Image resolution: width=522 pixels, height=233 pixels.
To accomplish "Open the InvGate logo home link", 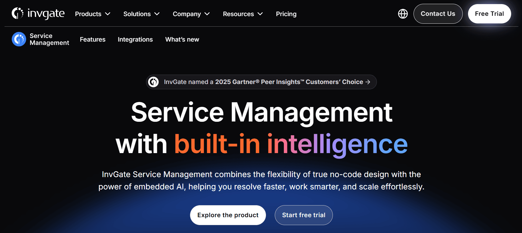I will 38,13.
